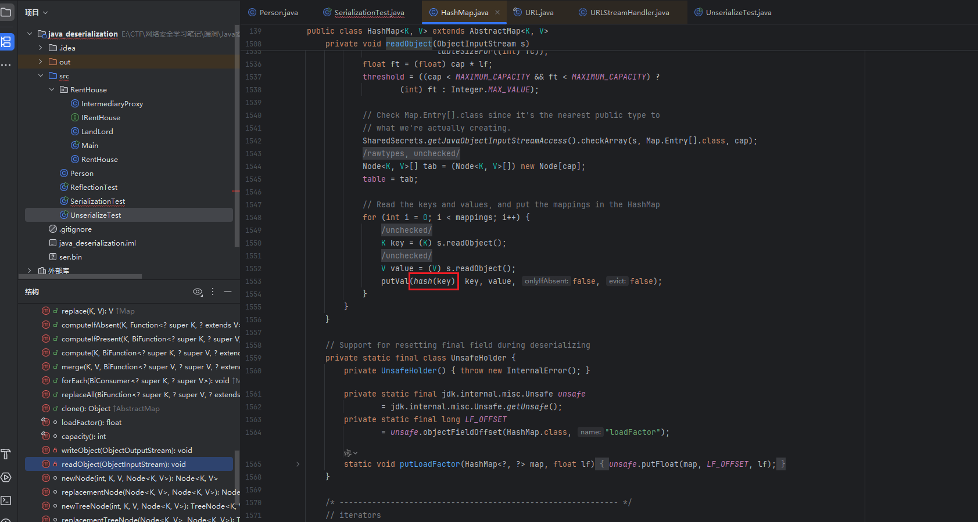Click hash(key) in the putVal call

tap(434, 282)
